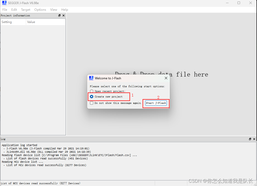This screenshot has width=257, height=186.
Task: Minimize the J-Flash window
Action: [x=227, y=3]
